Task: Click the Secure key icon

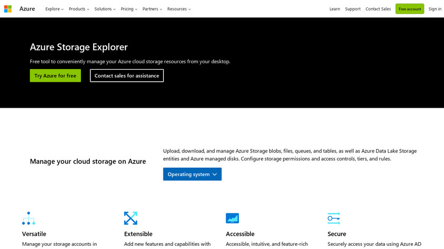Action: 334,218
